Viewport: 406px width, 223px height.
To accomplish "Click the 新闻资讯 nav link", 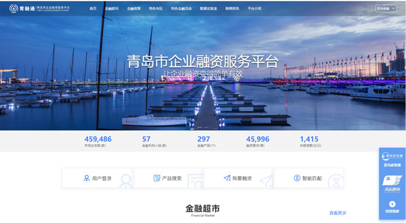I will pyautogui.click(x=232, y=9).
